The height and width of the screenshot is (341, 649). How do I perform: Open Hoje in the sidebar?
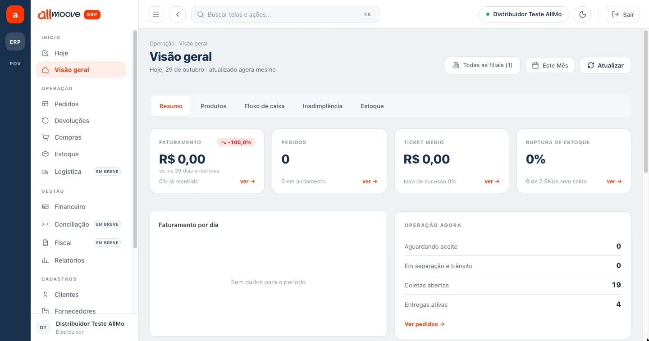point(81,53)
